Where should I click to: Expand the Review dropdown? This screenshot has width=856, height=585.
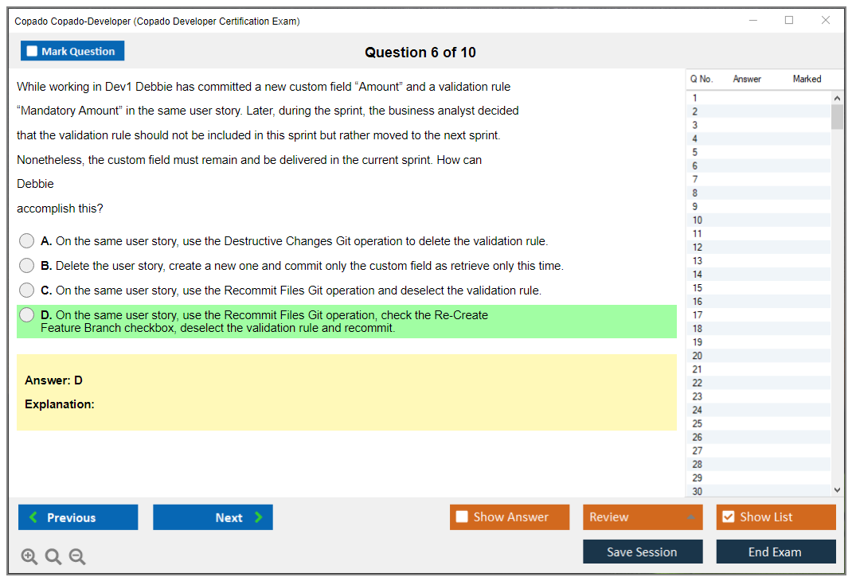click(x=690, y=517)
